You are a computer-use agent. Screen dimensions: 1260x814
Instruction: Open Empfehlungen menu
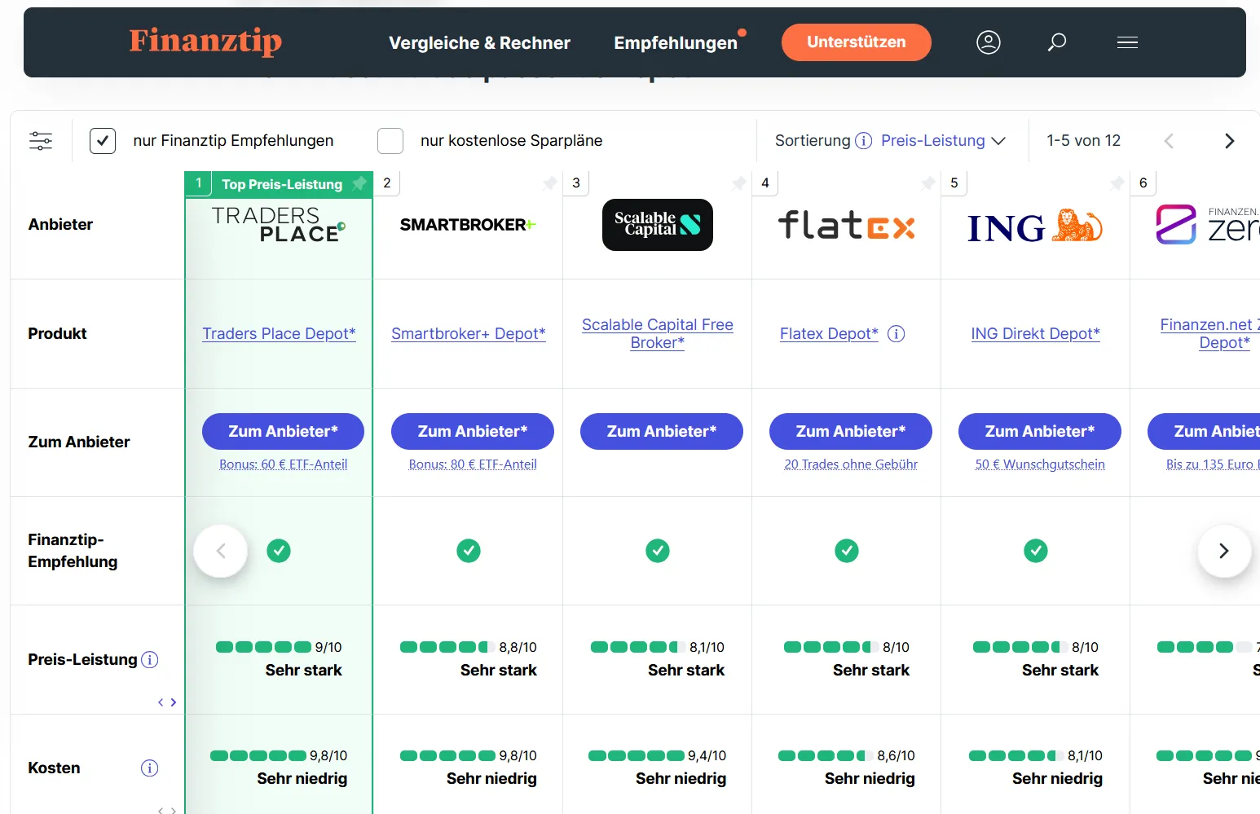pos(676,43)
